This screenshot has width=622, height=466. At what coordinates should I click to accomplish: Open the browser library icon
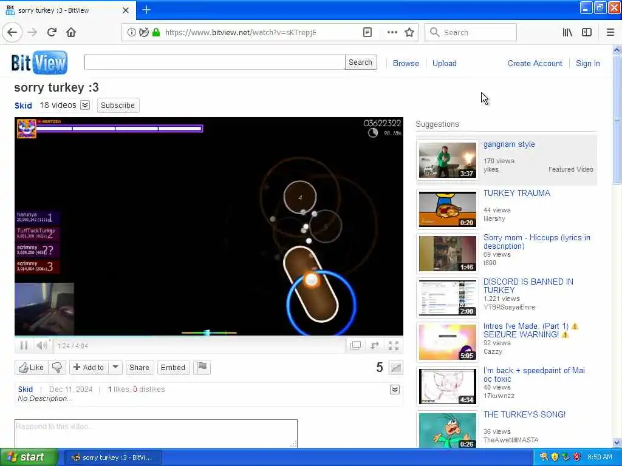click(x=567, y=32)
